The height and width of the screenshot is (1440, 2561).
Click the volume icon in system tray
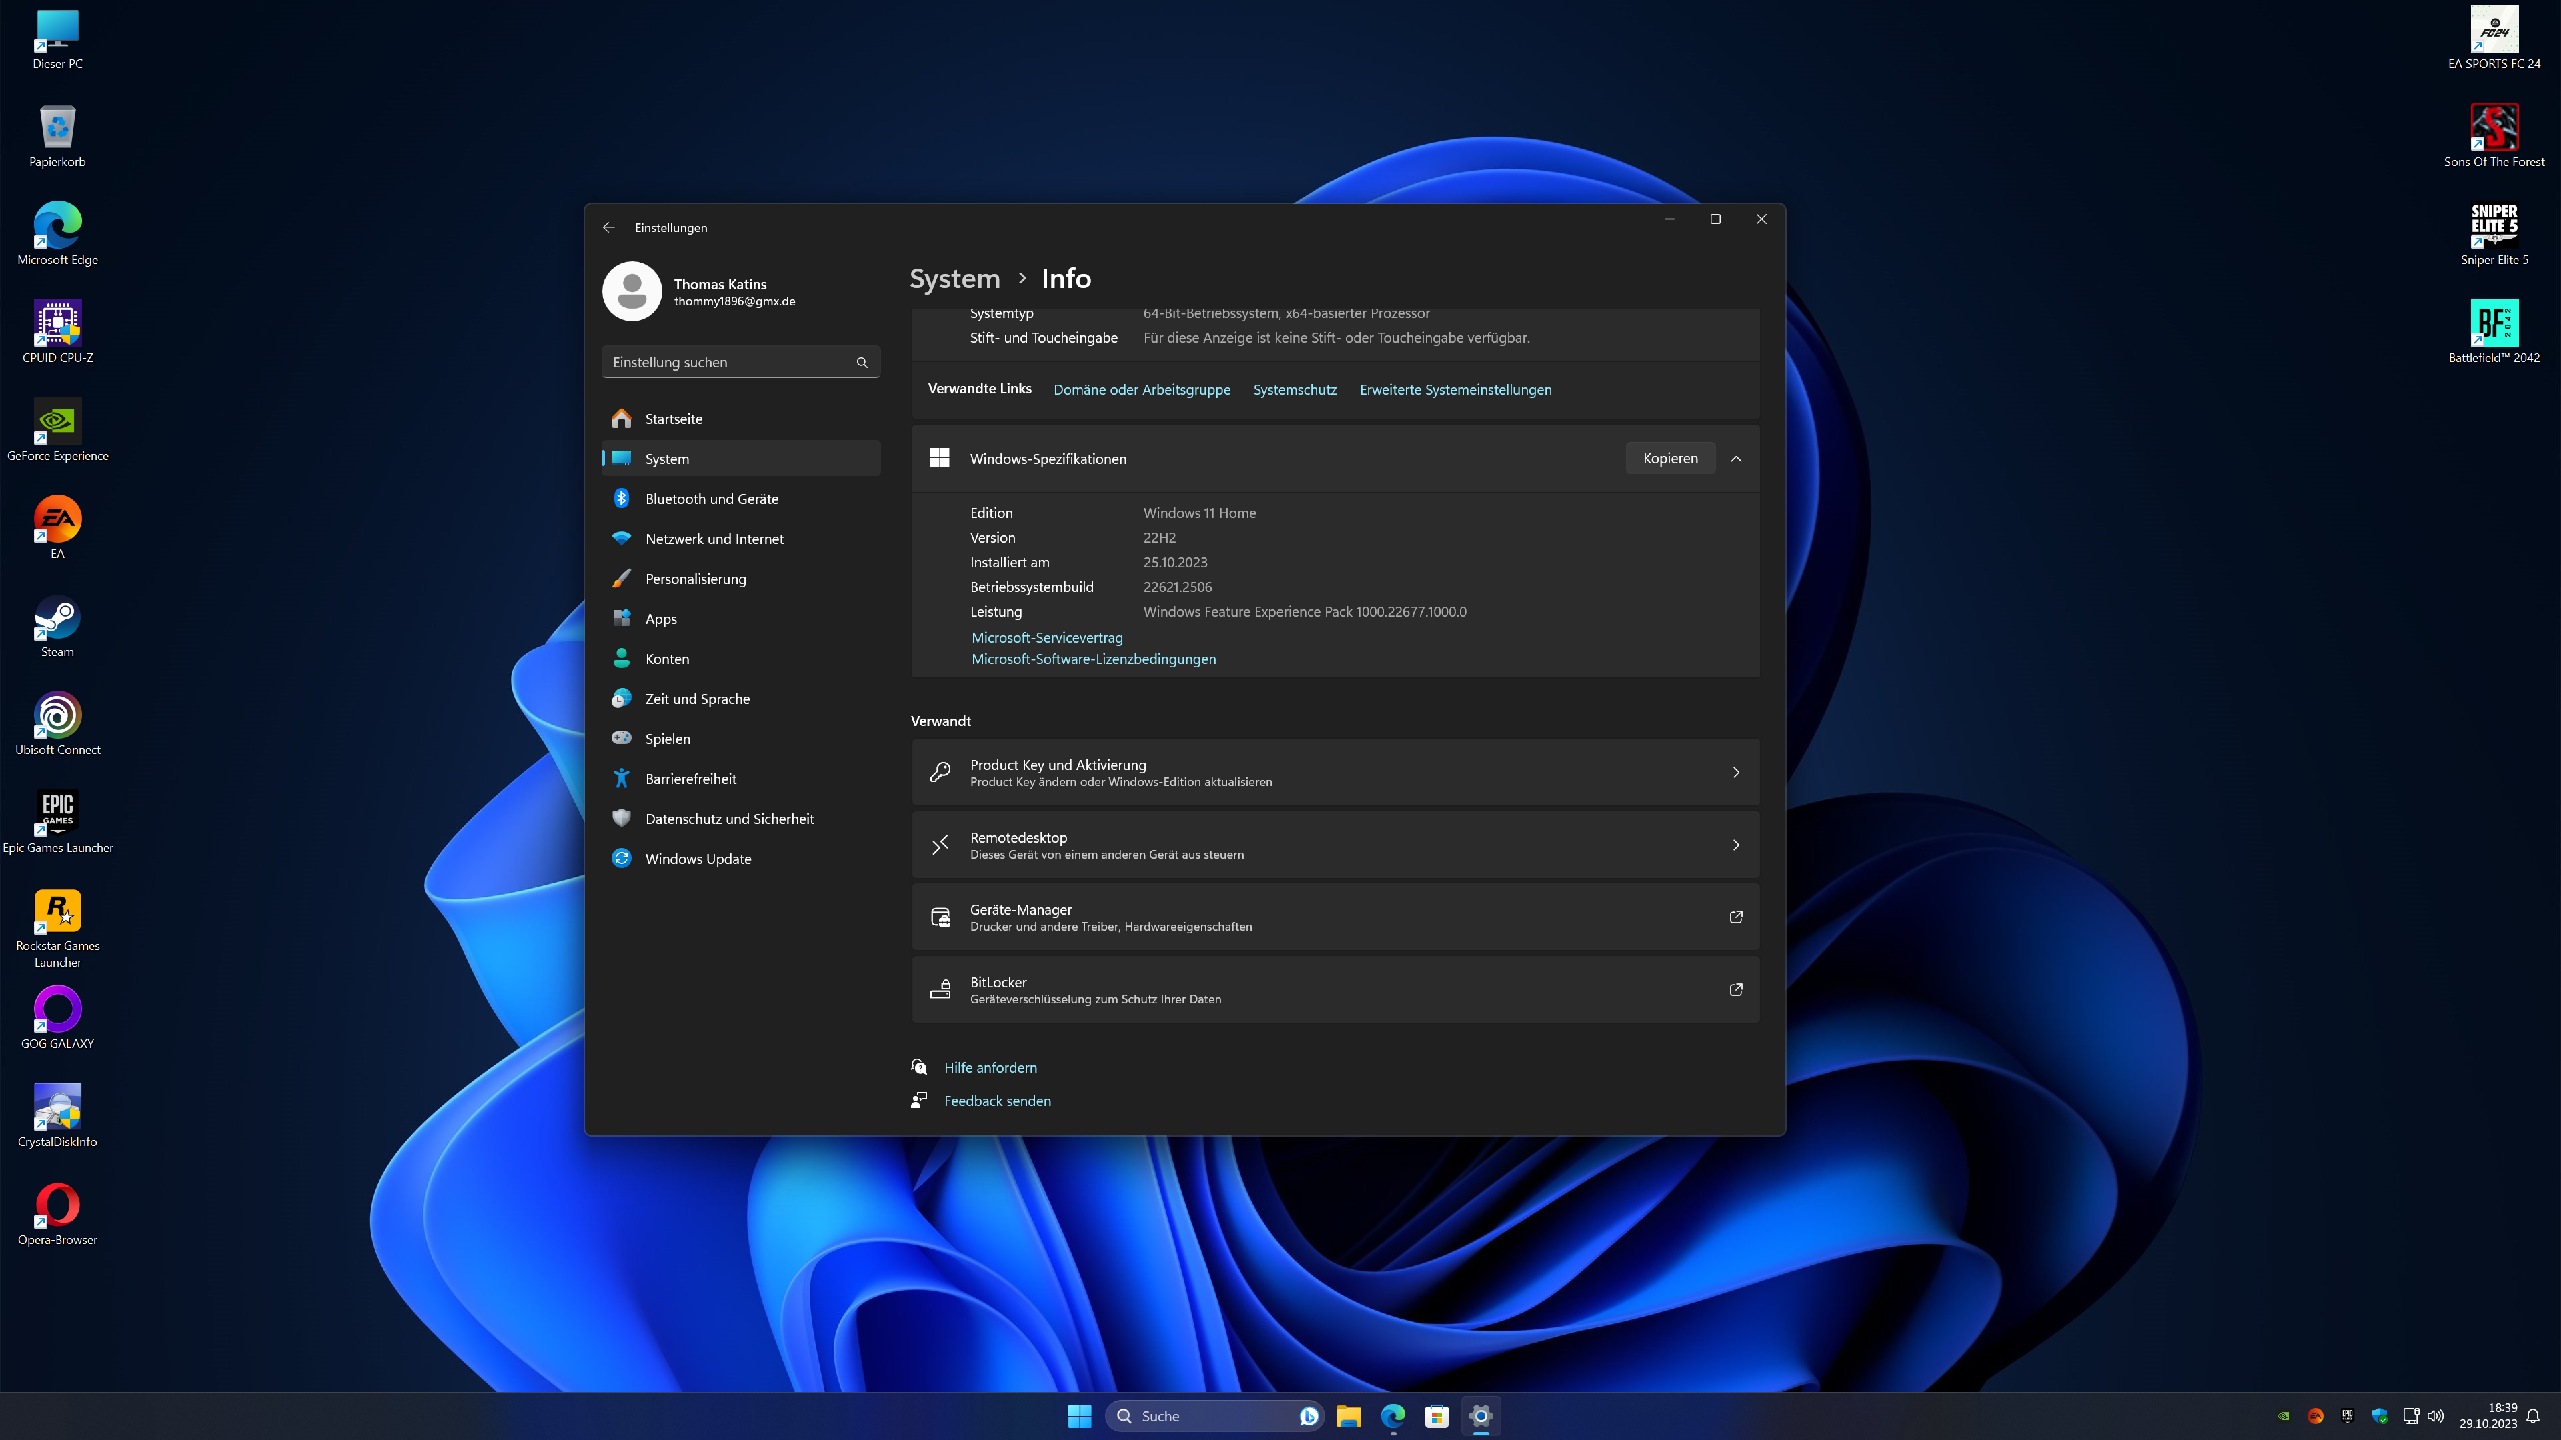[x=2435, y=1416]
